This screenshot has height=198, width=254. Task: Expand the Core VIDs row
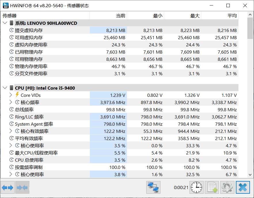(11, 95)
